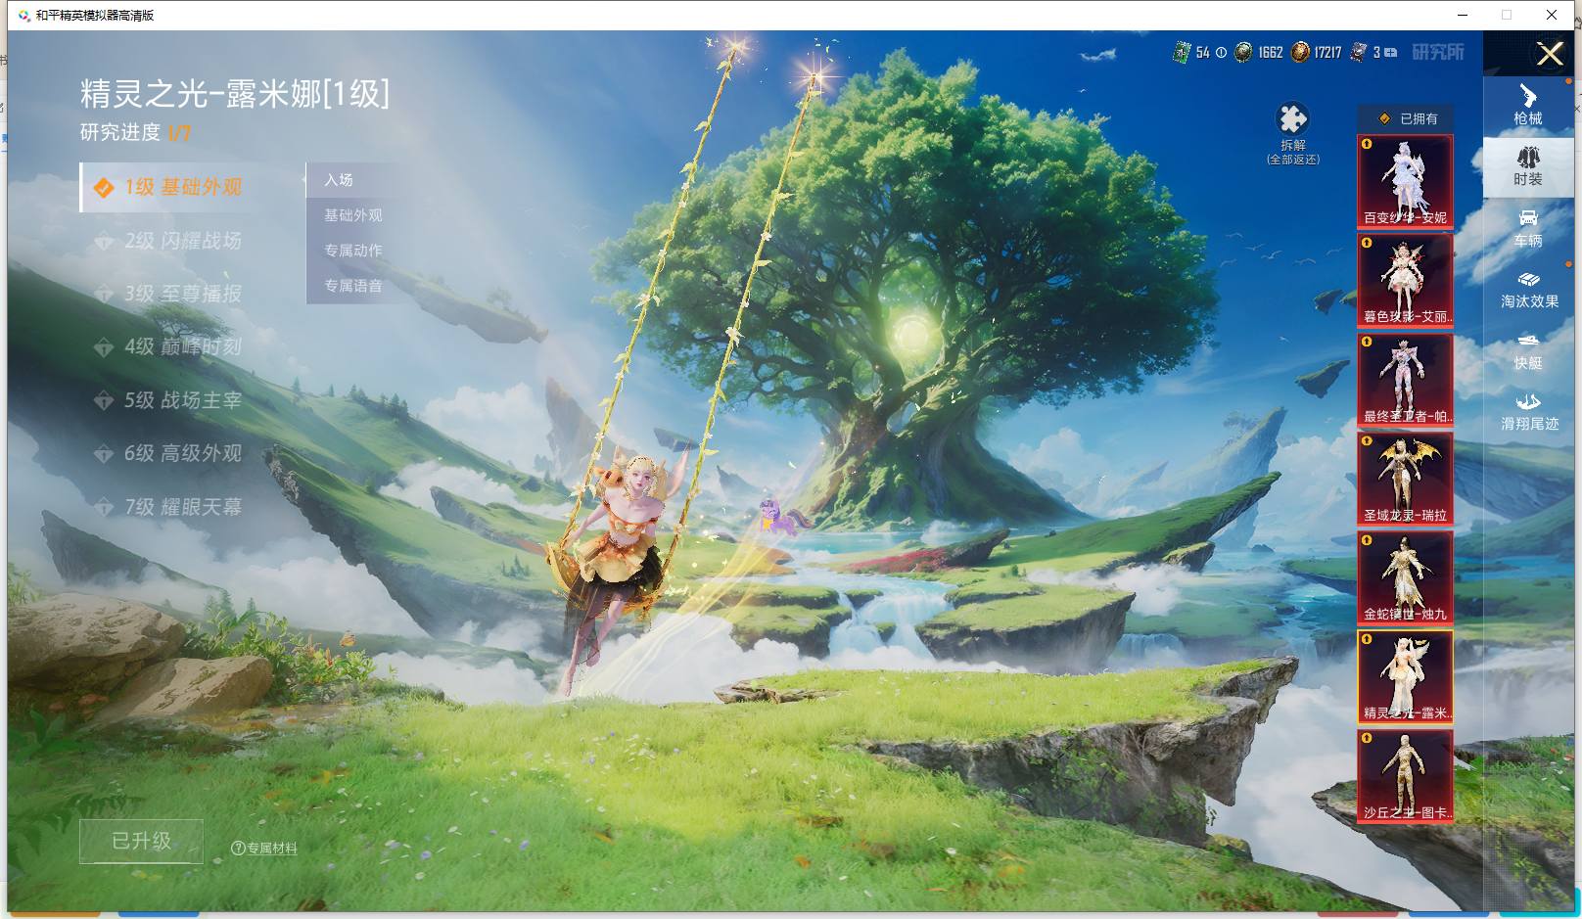Click the card material icon showing 3
This screenshot has width=1582, height=919.
pos(1359,52)
